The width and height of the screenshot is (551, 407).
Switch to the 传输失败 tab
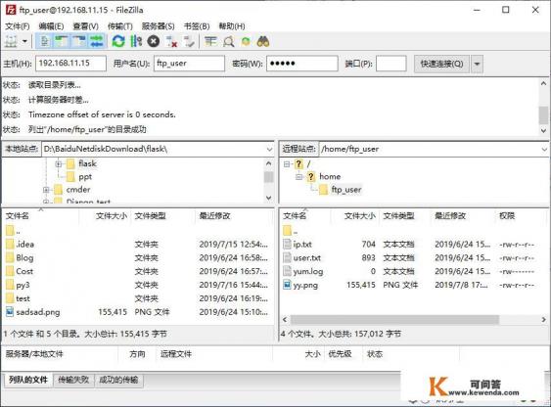[73, 380]
